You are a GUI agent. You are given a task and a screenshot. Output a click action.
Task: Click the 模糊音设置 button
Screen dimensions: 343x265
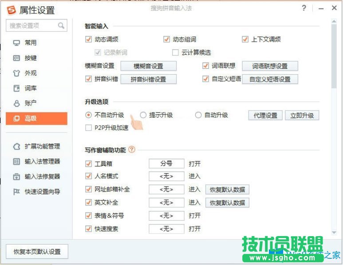pos(149,66)
